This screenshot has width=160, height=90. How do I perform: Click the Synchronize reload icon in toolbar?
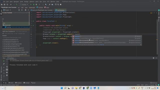tap(7, 4)
